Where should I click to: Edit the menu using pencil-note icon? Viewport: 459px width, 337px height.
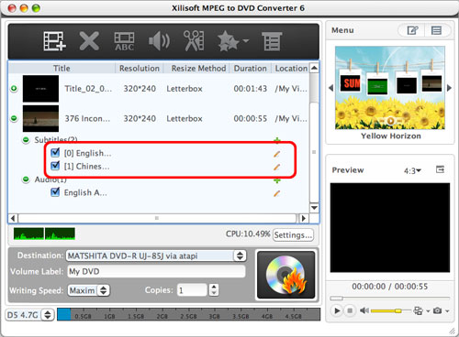click(412, 30)
